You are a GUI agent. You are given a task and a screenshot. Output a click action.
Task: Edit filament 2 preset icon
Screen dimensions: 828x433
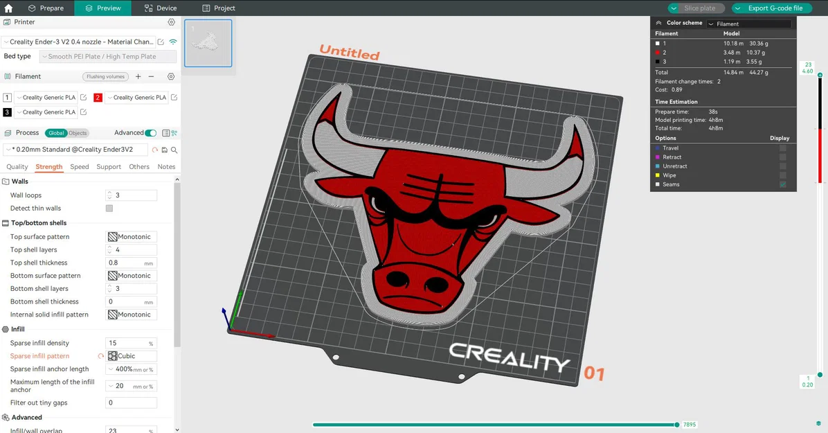click(174, 97)
